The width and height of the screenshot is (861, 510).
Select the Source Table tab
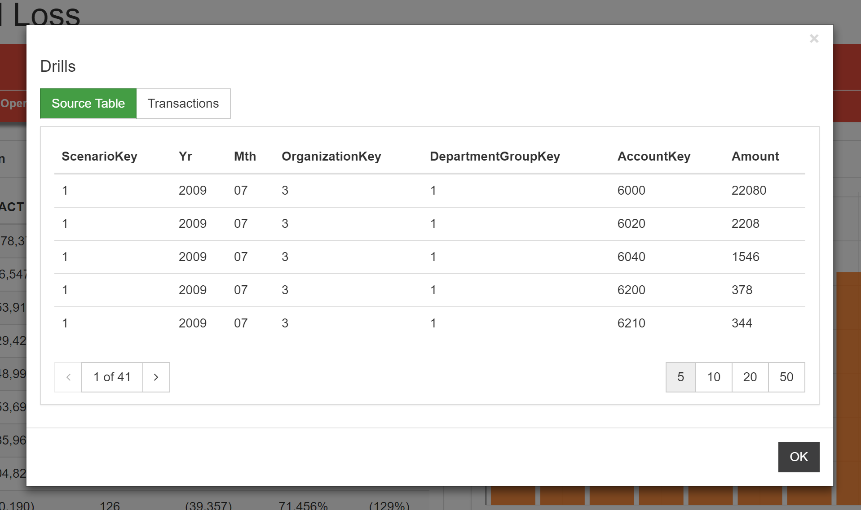pos(88,104)
